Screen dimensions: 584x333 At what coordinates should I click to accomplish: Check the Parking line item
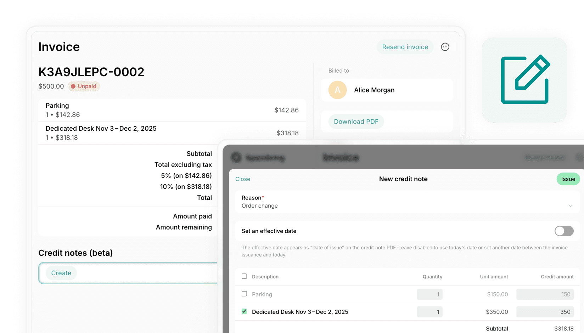pyautogui.click(x=244, y=294)
